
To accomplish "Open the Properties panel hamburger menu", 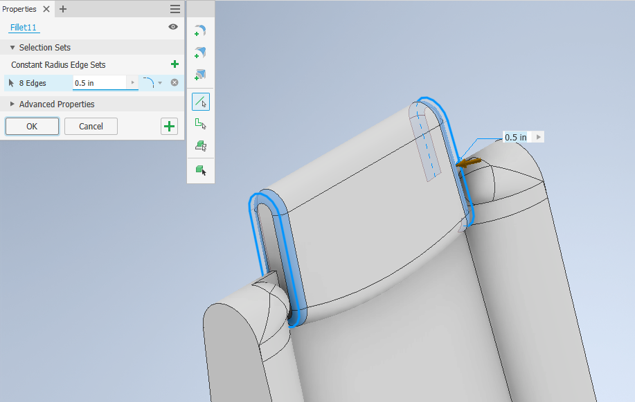I will click(x=175, y=9).
